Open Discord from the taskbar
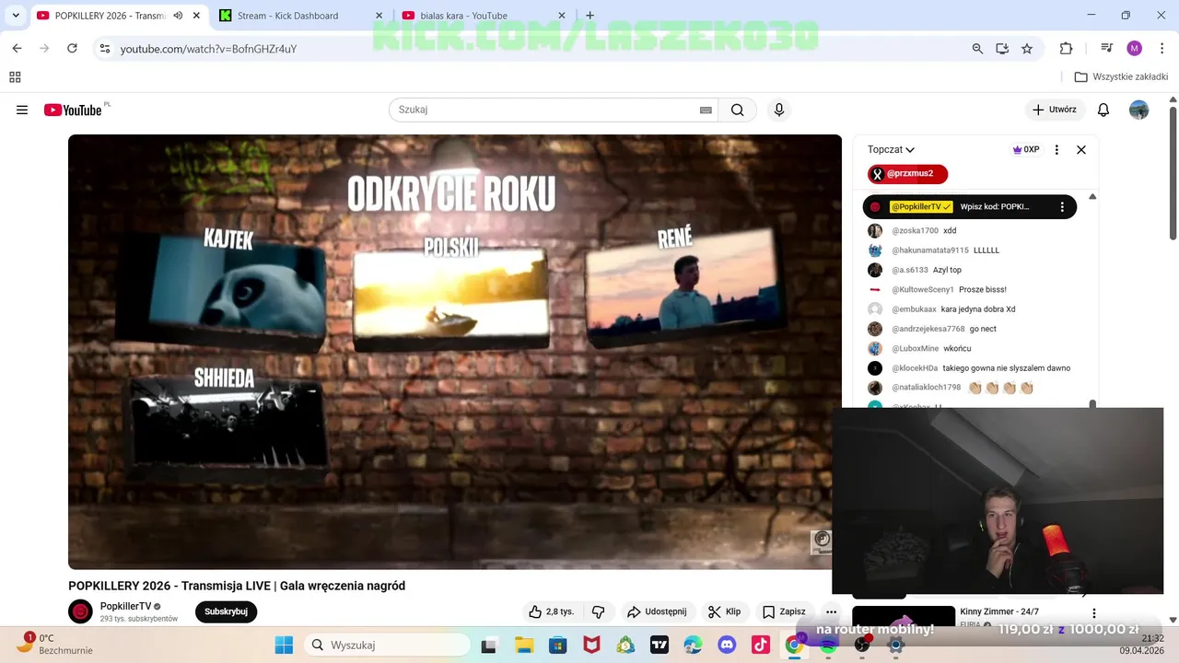This screenshot has height=663, width=1179. coord(727,645)
